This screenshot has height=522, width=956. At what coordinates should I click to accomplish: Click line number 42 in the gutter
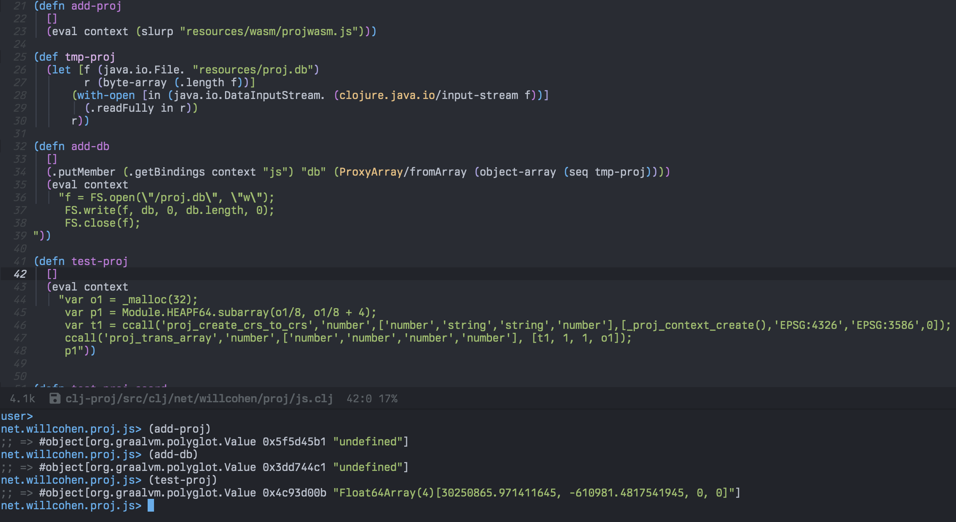point(20,274)
